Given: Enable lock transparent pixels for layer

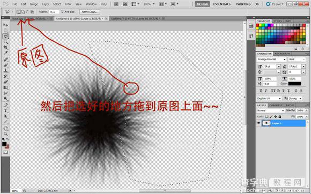Looking at the screenshot, I should coord(267,116).
